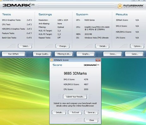Click the 9685 3DMarks score text

[75, 73]
